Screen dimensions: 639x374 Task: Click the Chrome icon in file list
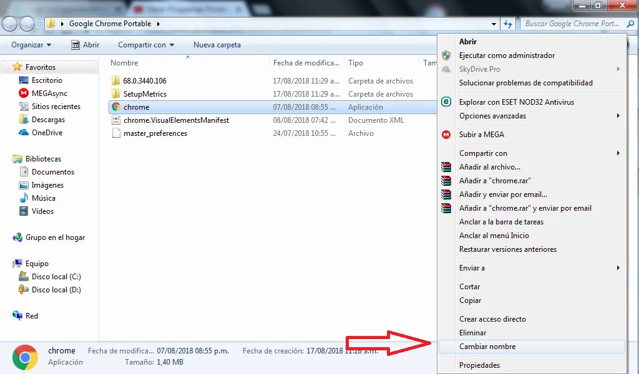116,107
